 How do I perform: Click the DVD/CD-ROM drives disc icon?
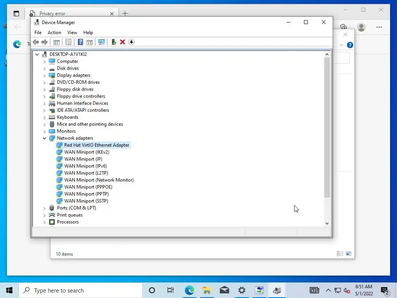click(x=52, y=82)
